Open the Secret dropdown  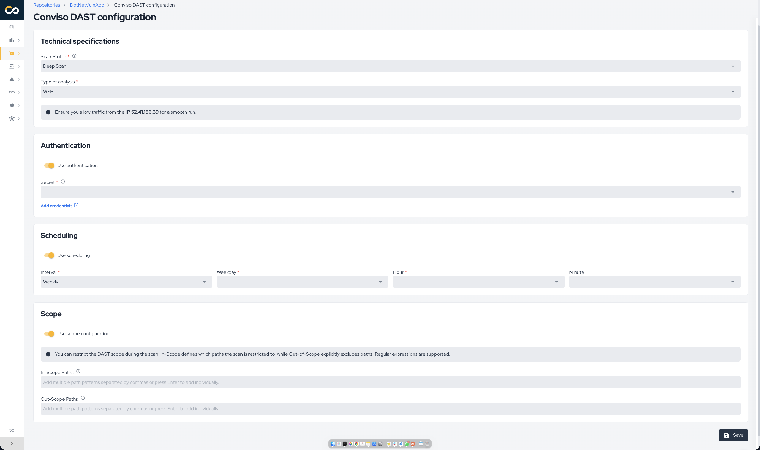tap(390, 192)
